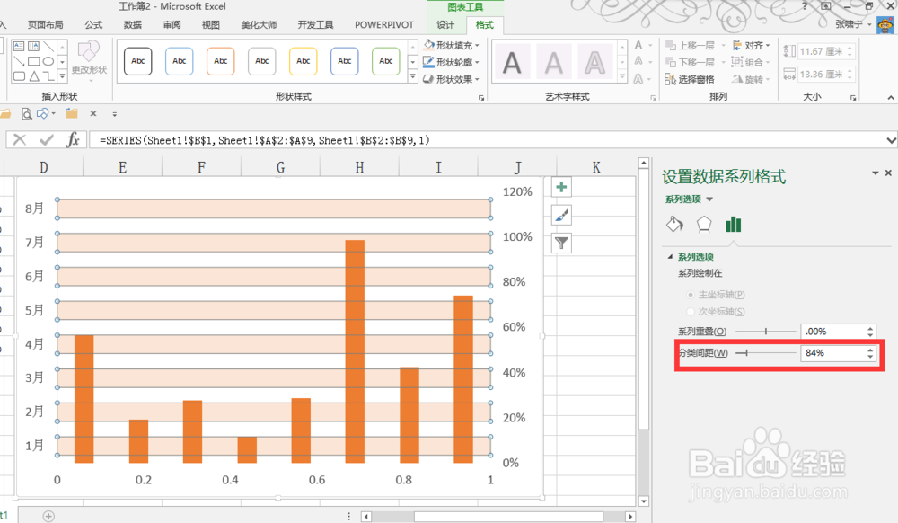The height and width of the screenshot is (523, 898).
Task: Click the chart filters funnel button
Action: pos(562,244)
